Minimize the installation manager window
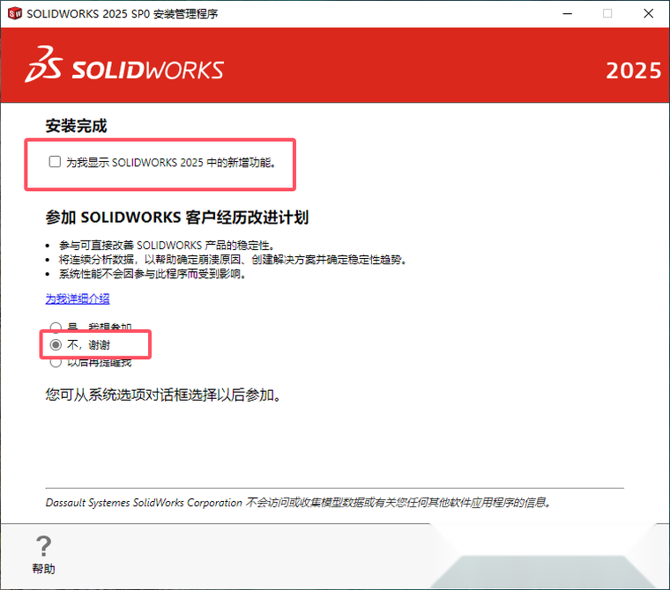The image size is (670, 590). point(567,14)
